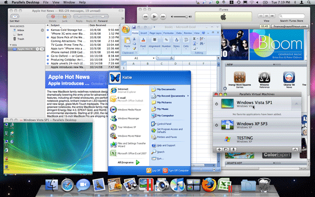Open the Bloom banner in iTunes Store
The image size is (315, 197).
point(277,45)
